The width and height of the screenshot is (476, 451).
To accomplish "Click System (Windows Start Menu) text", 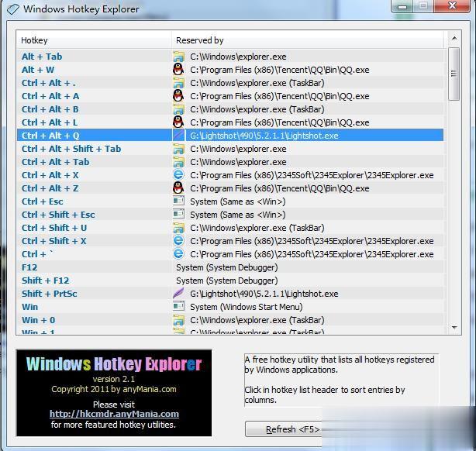I will click(x=247, y=307).
